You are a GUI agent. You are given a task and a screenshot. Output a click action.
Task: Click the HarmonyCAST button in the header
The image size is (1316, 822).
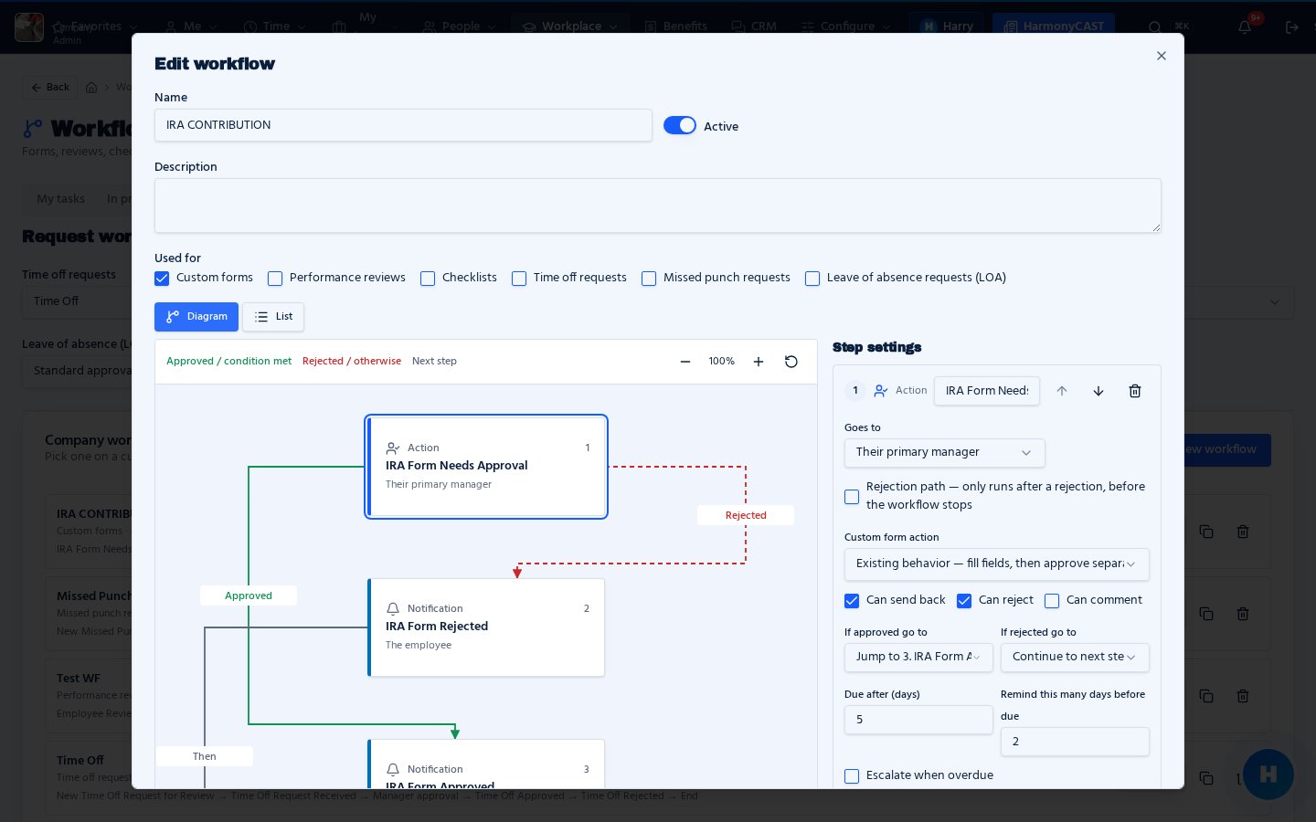(x=1054, y=26)
